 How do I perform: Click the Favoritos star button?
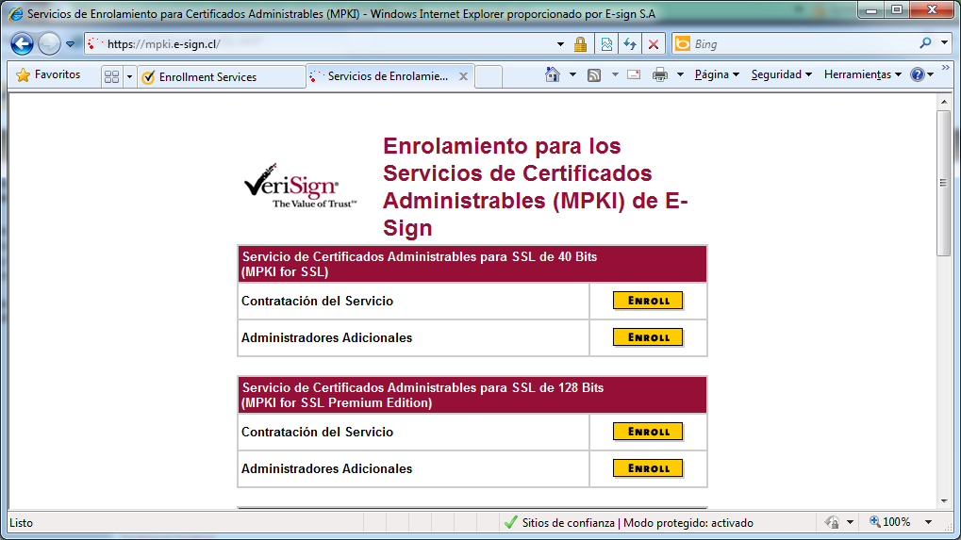(49, 75)
